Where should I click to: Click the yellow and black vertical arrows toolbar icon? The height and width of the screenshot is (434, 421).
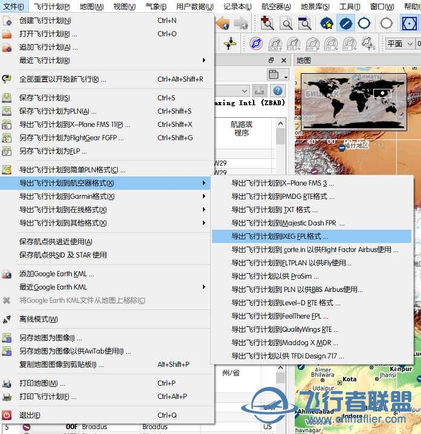(230, 44)
